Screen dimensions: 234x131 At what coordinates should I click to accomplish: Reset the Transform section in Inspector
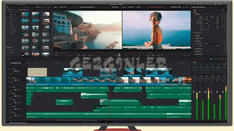click(225, 14)
